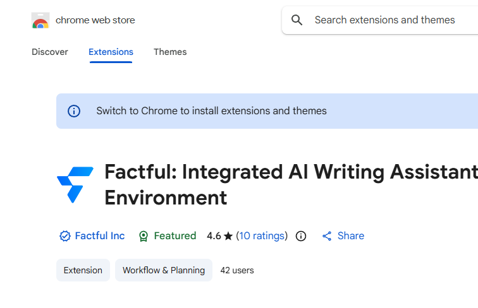Open the 10 ratings link

262,236
